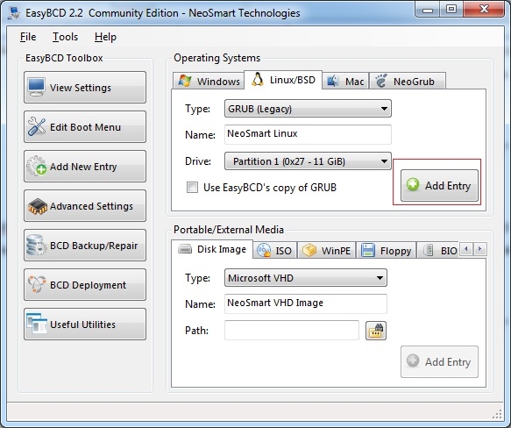The width and height of the screenshot is (511, 428).
Task: Click the NeoSmart VHD Image name field
Action: tap(306, 303)
